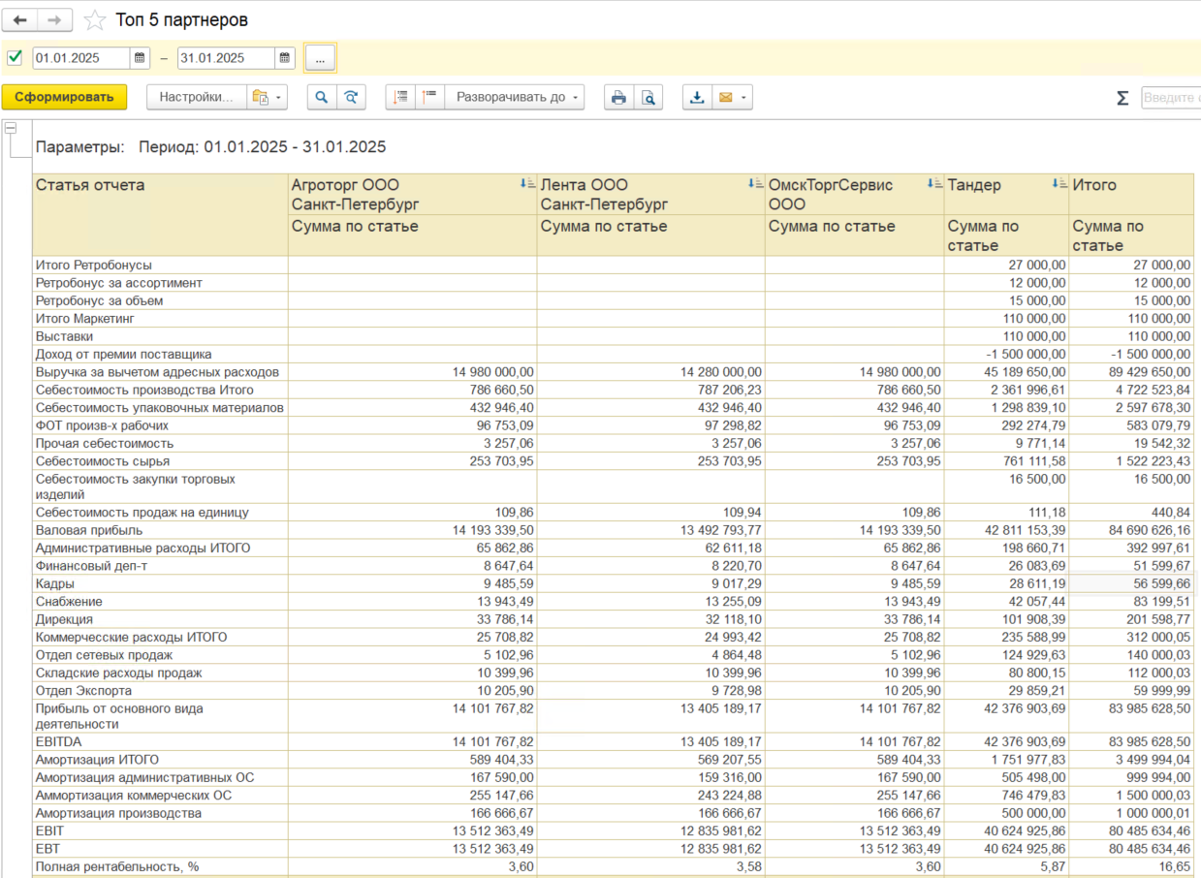The width and height of the screenshot is (1201, 878).
Task: Toggle the period filter checkbox
Action: 15,58
